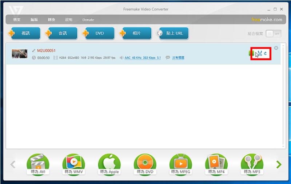The width and height of the screenshot is (291, 184).
Task: Open the Donate menu item
Action: (x=88, y=20)
